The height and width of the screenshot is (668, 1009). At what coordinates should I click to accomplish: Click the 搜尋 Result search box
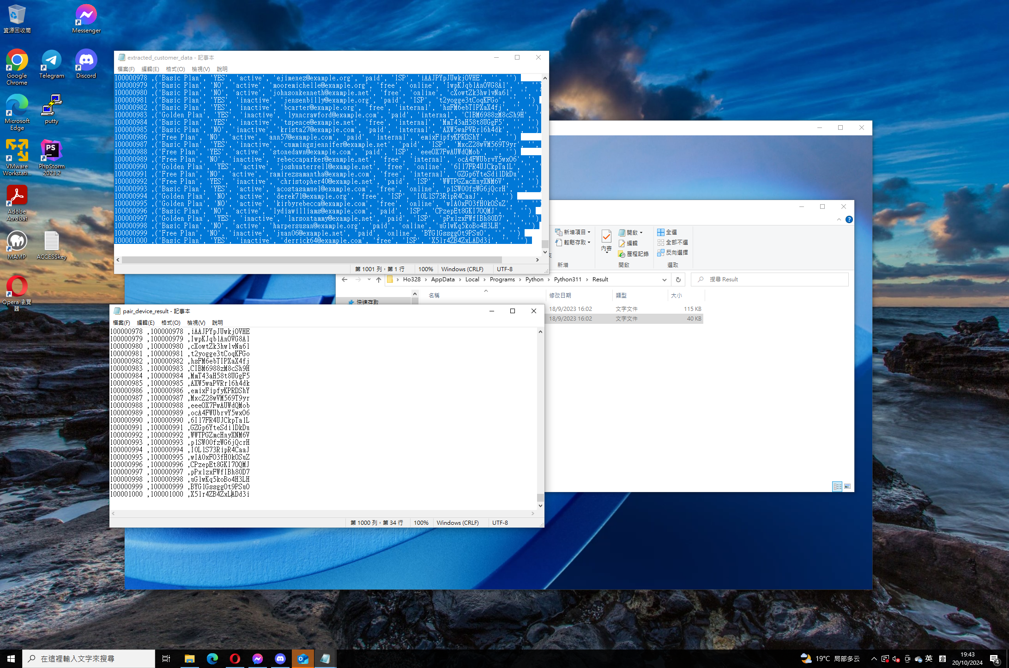769,279
